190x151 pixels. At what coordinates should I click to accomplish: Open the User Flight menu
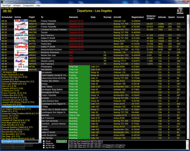point(7,6)
